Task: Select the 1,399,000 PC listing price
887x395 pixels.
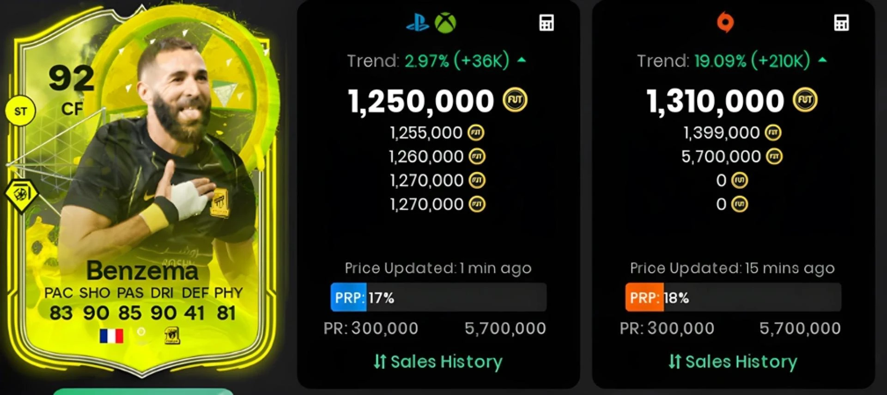Action: pyautogui.click(x=722, y=133)
